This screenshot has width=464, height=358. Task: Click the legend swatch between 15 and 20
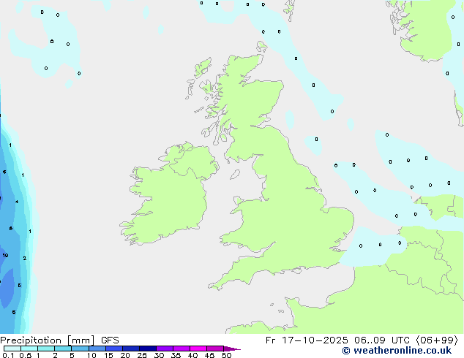(114, 349)
